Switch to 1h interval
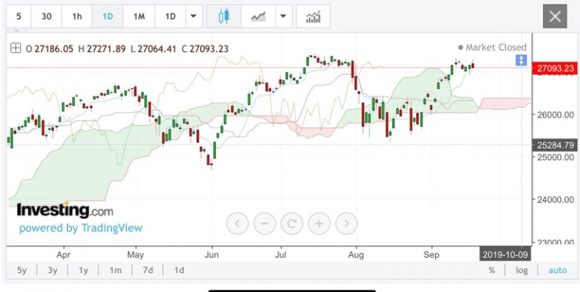Screen dimensions: 580x292 pyautogui.click(x=77, y=17)
